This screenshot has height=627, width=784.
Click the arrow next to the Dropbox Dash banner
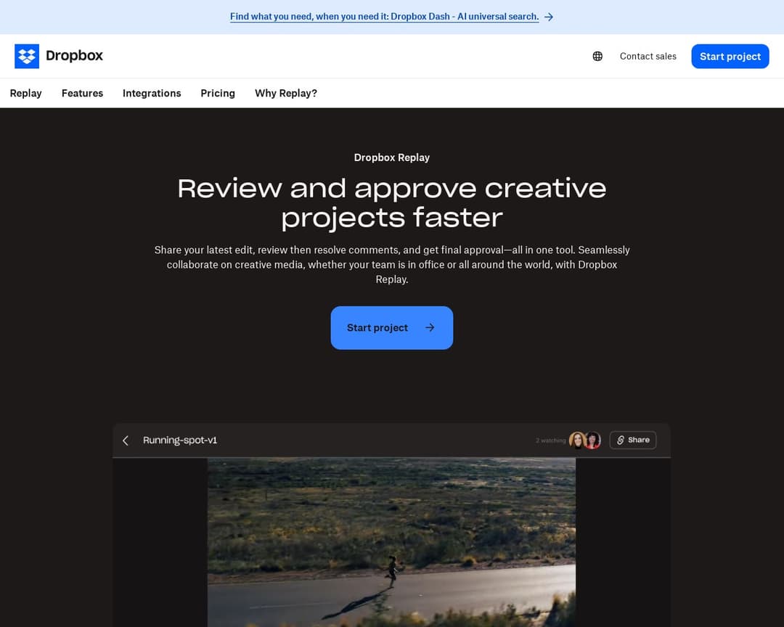point(549,17)
